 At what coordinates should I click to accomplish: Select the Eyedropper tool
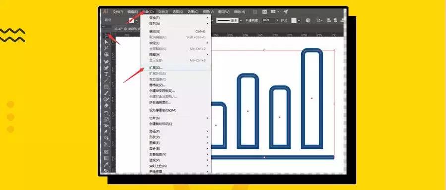point(106,164)
